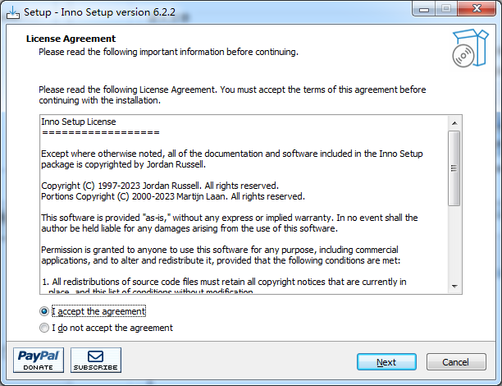Click the Subscribe envelope button

[95, 361]
